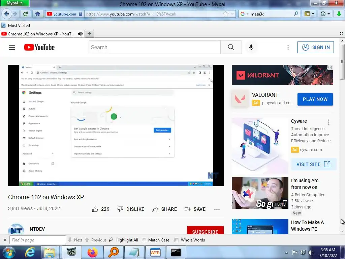Mute the tab using the speaker icon
The height and width of the screenshot is (259, 345).
pos(80,34)
